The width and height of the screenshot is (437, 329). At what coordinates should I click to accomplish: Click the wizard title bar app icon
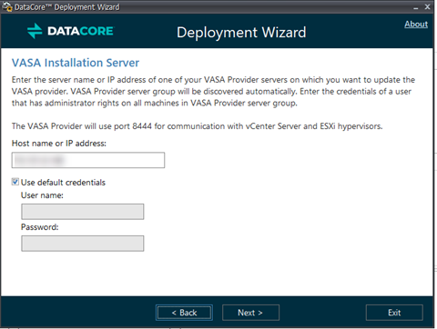[x=6, y=6]
